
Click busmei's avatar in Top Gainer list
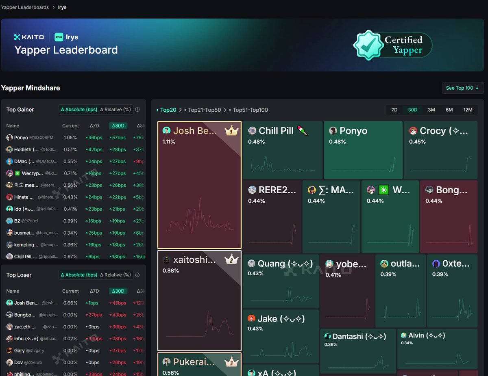[x=9, y=233]
